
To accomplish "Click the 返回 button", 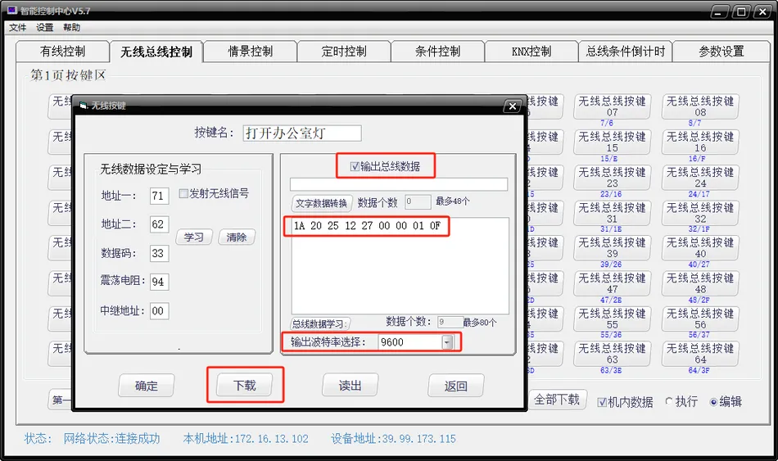I will 456,386.
